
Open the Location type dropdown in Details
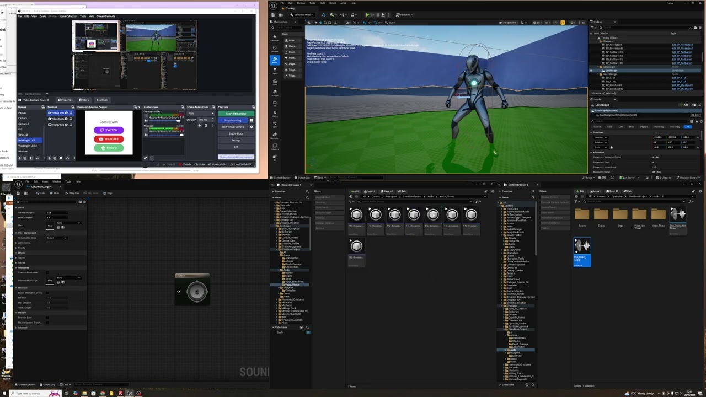(x=601, y=137)
